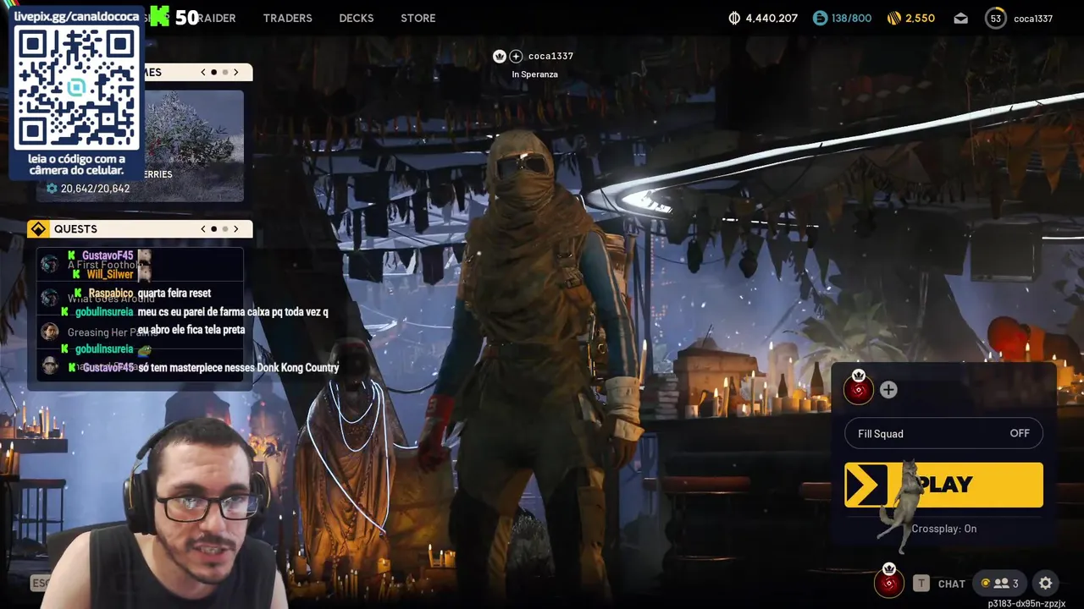Click the blue stash icon beside 138/800

point(820,18)
